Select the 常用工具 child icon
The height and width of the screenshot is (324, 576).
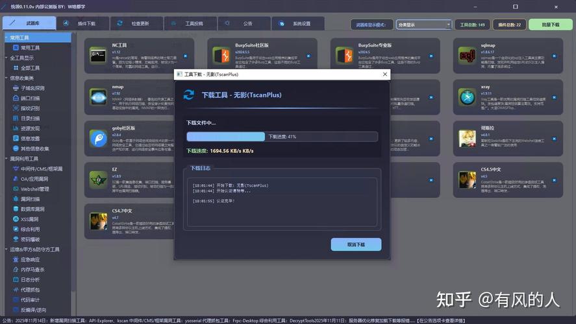(16, 48)
